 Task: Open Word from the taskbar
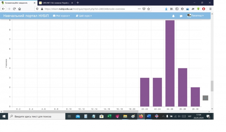[149, 117]
